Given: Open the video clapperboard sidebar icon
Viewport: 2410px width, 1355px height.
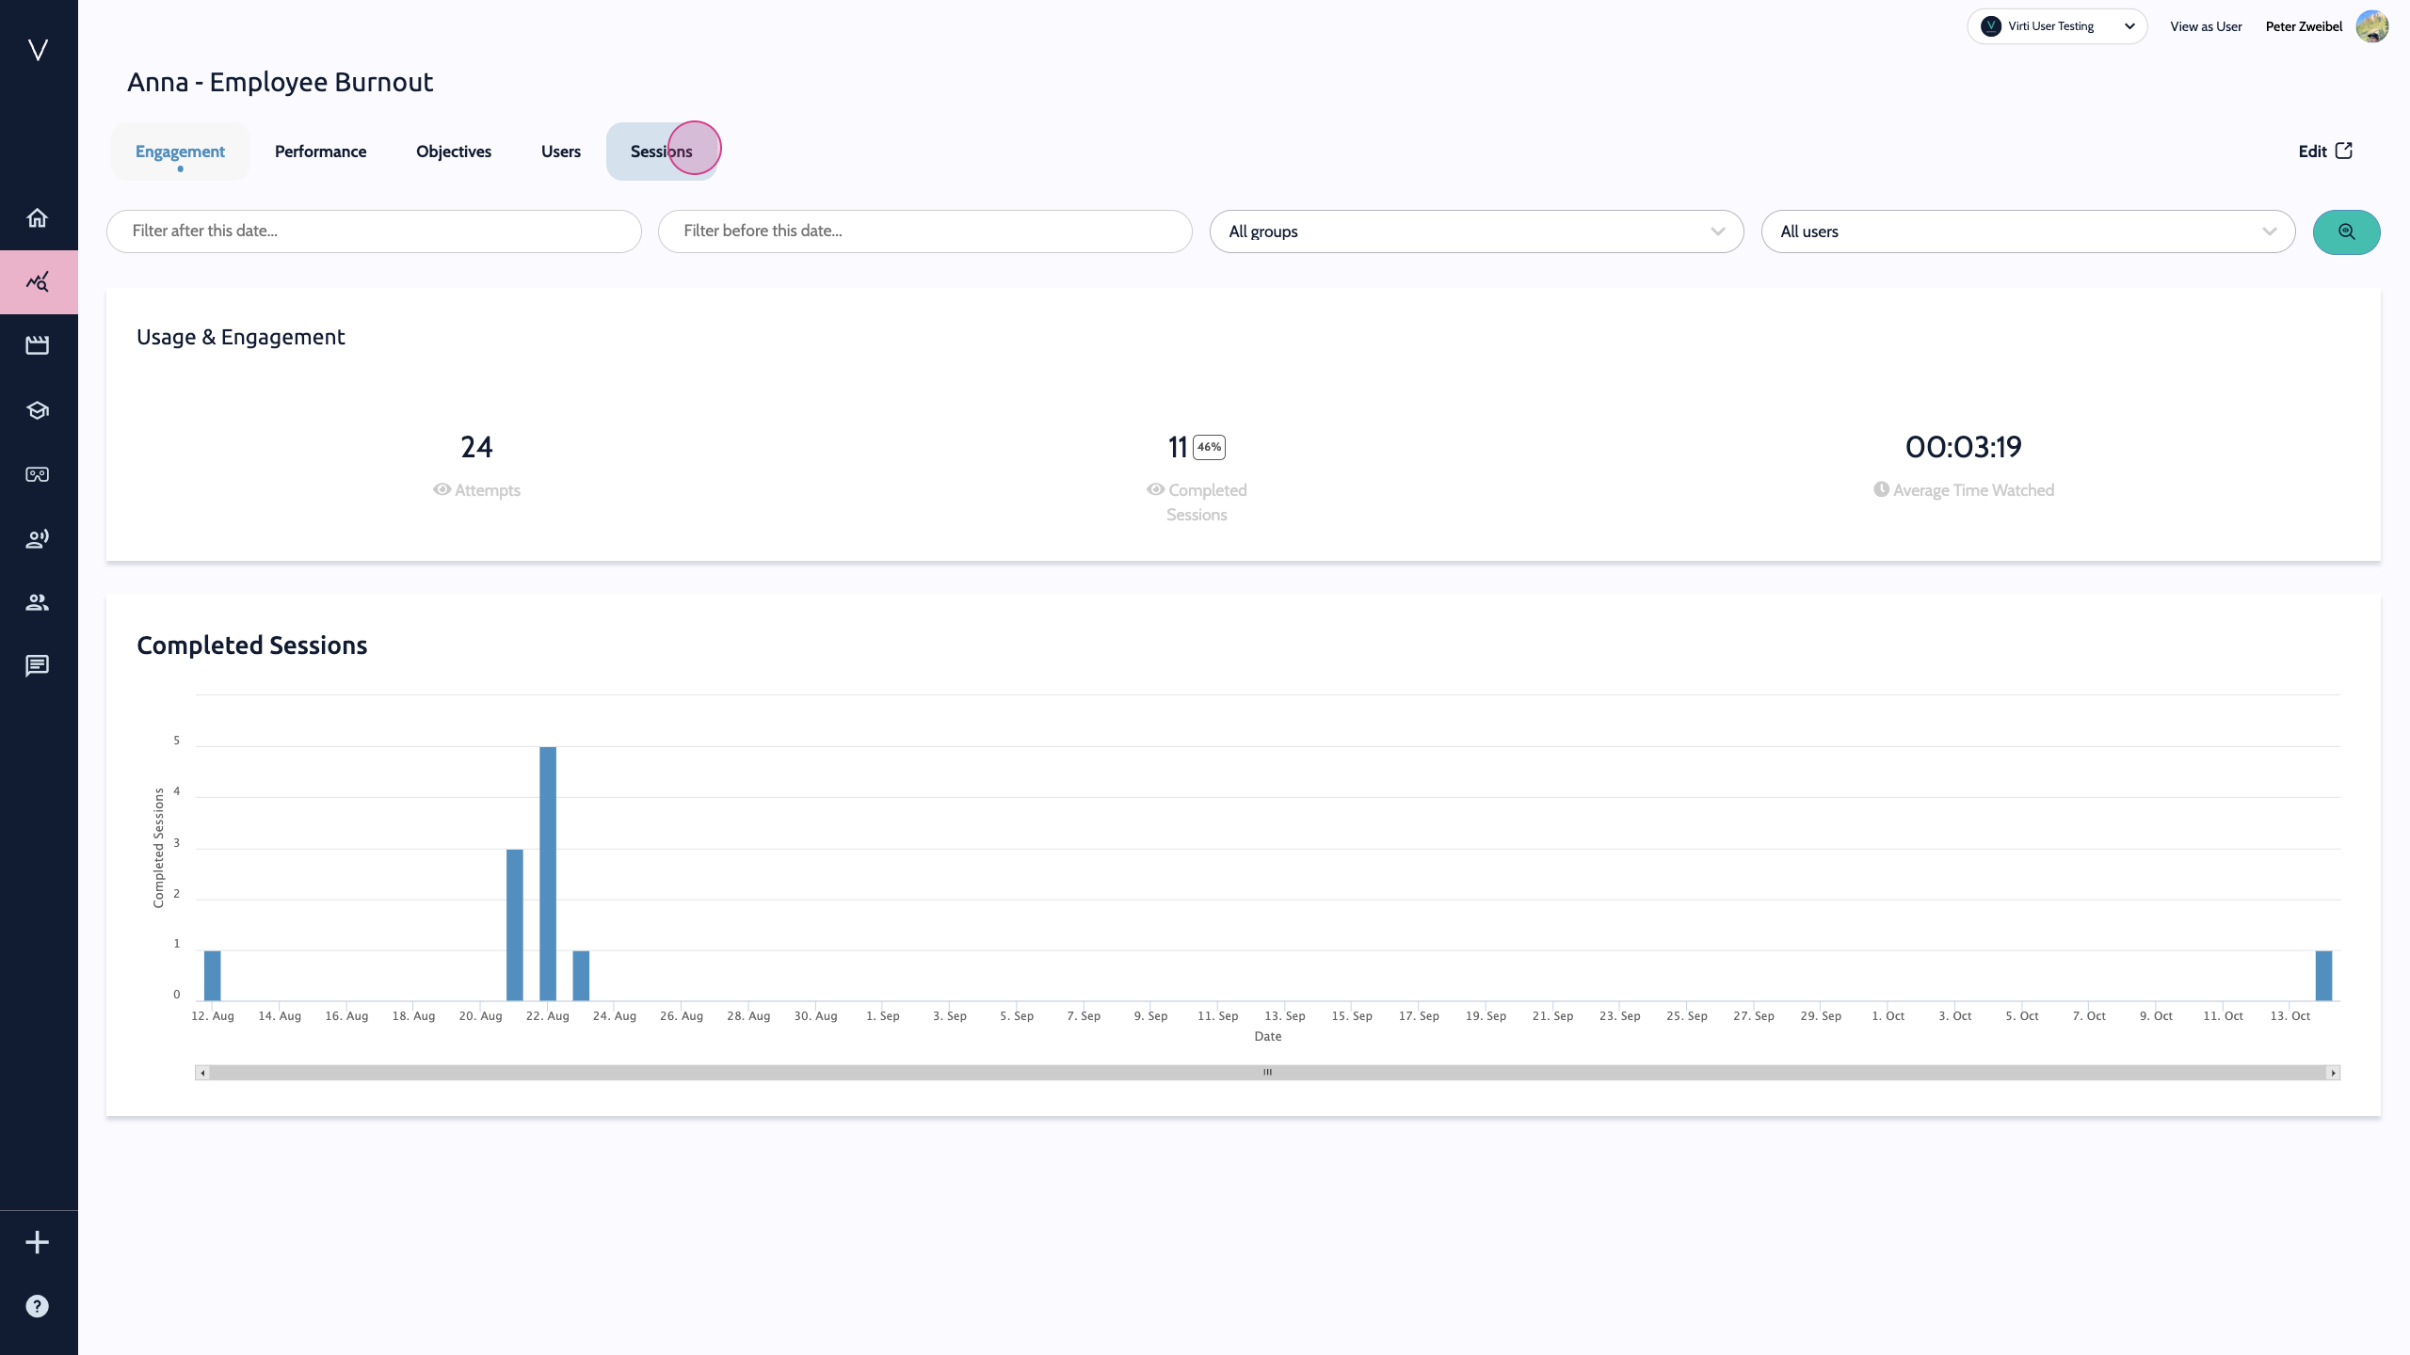Looking at the screenshot, I should [x=38, y=345].
